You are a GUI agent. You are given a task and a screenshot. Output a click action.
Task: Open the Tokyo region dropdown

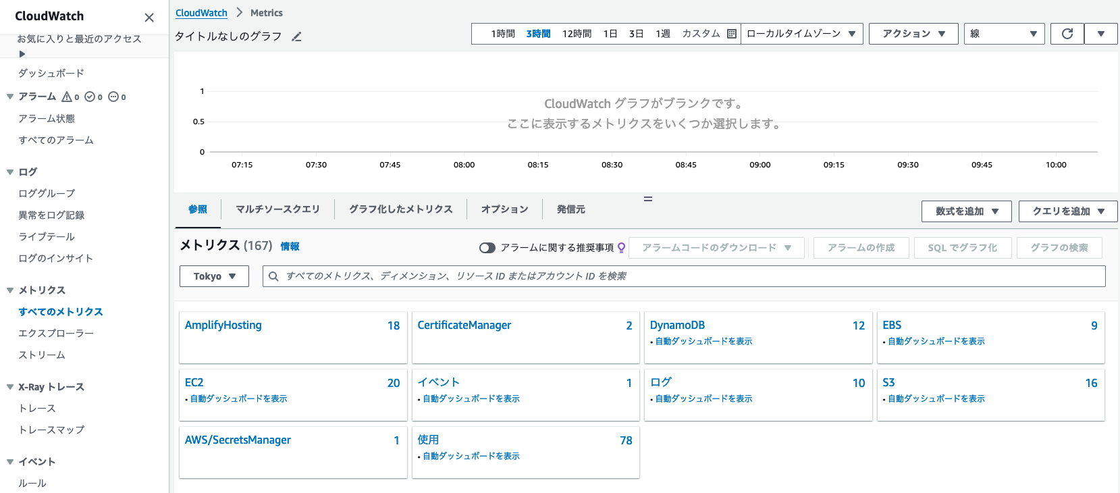[214, 276]
